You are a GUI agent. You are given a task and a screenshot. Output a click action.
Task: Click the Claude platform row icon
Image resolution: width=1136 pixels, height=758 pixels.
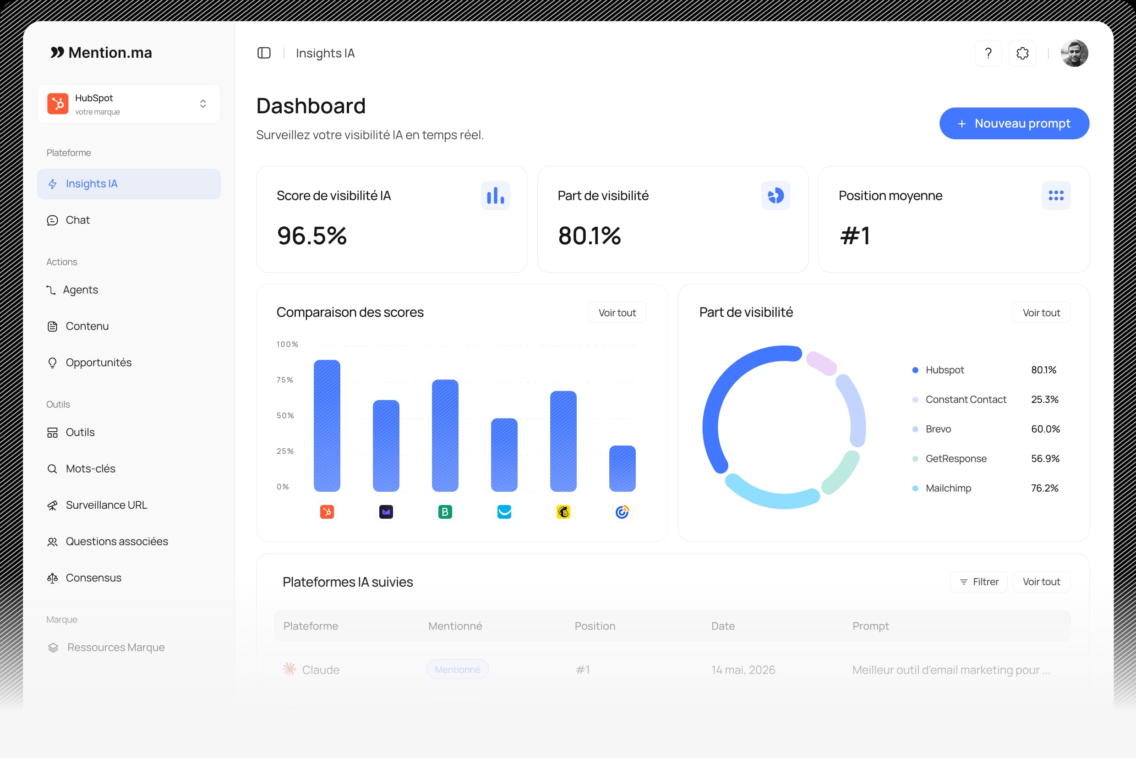tap(289, 669)
